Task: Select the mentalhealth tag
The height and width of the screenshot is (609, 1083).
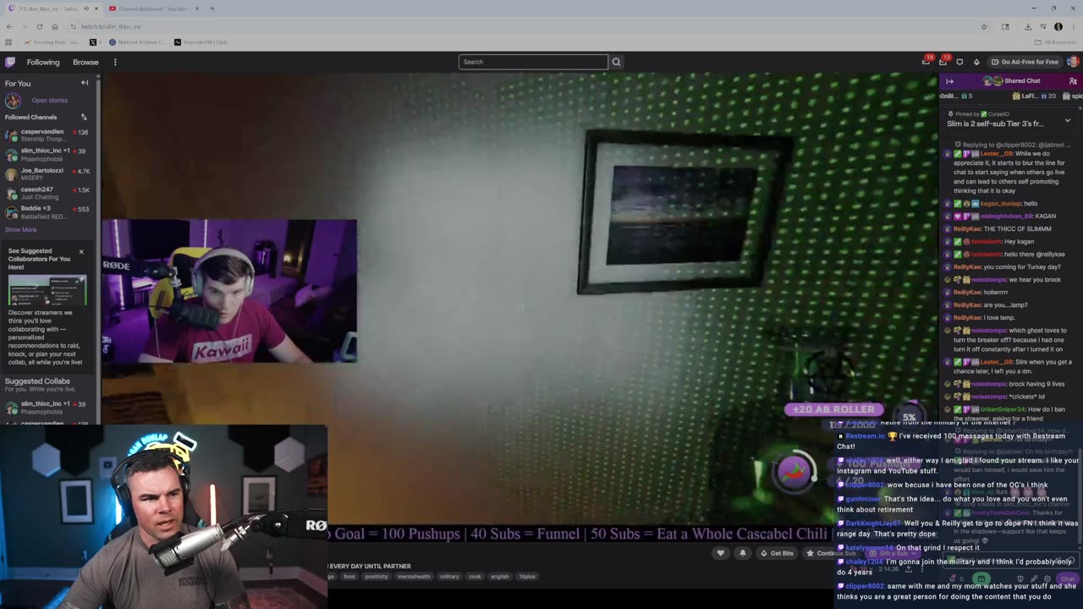Action: pyautogui.click(x=415, y=577)
